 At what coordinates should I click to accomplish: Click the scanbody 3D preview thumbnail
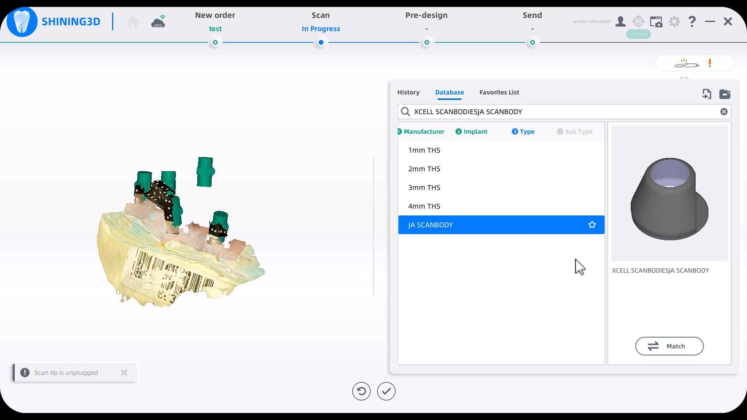[669, 193]
